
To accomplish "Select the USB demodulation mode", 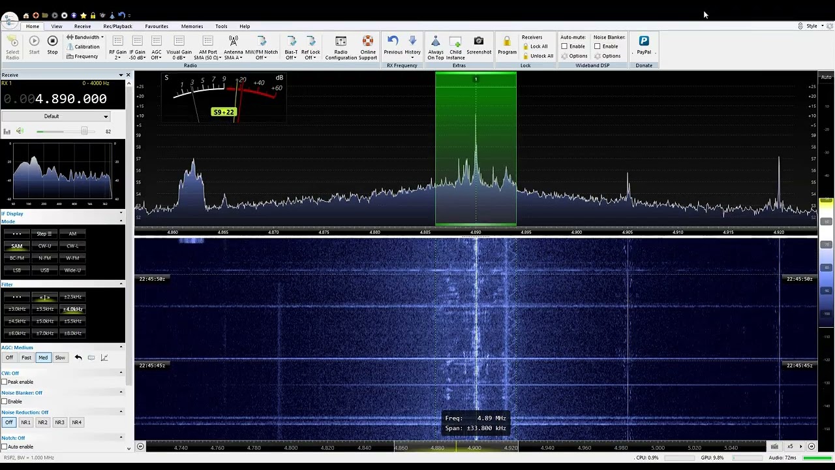I will pyautogui.click(x=44, y=270).
